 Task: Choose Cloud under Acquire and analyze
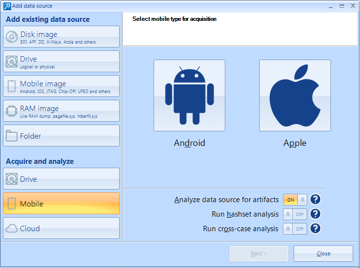[62, 228]
